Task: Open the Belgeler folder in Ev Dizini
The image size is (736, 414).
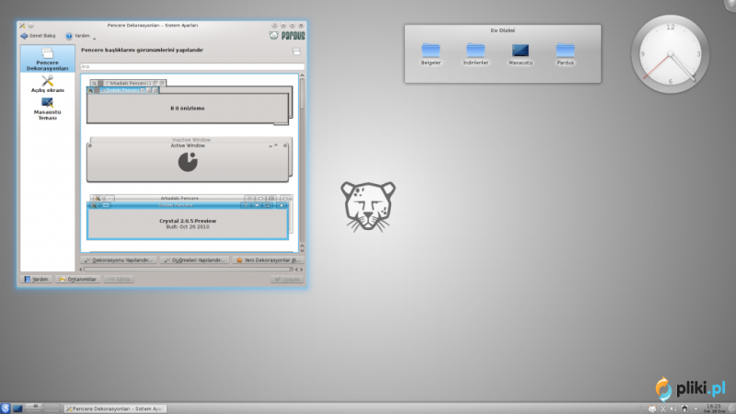Action: 431,54
